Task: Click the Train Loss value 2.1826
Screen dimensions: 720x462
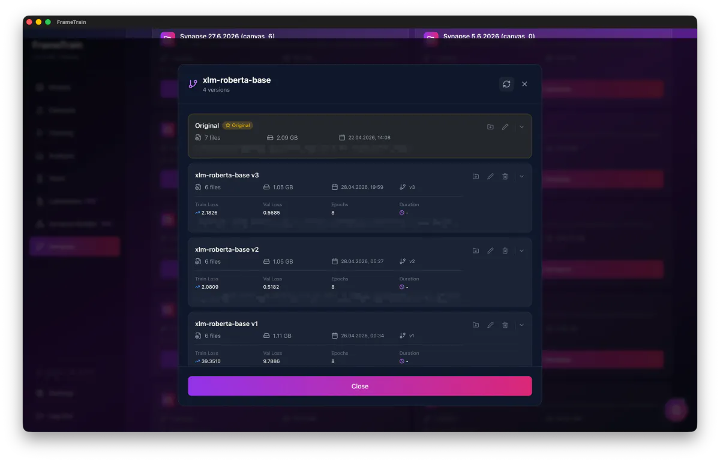Action: [209, 213]
